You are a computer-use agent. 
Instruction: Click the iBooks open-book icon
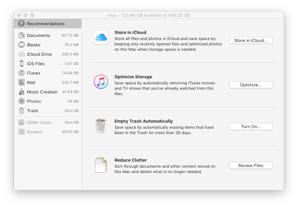[21, 45]
